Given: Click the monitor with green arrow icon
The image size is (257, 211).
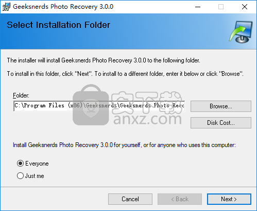Looking at the screenshot, I should click(x=241, y=32).
